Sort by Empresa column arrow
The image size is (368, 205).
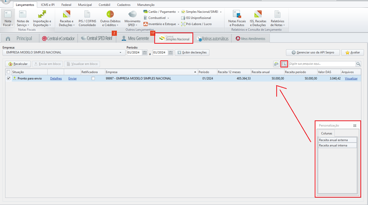pyautogui.click(x=196, y=72)
